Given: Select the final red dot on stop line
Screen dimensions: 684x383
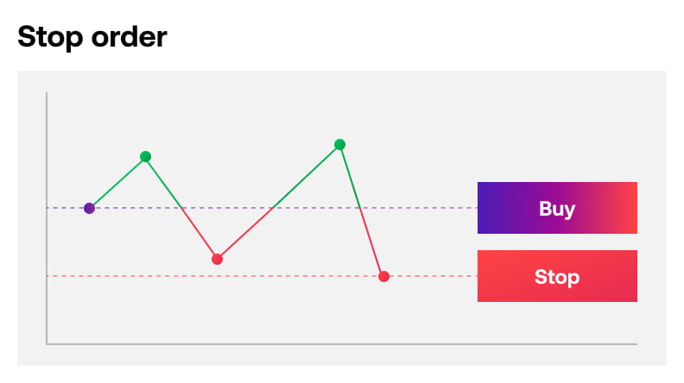Looking at the screenshot, I should tap(383, 276).
